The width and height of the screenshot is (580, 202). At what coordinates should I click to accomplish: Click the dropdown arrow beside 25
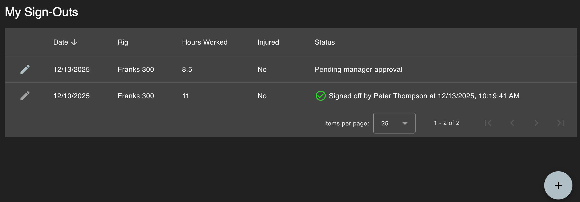405,123
